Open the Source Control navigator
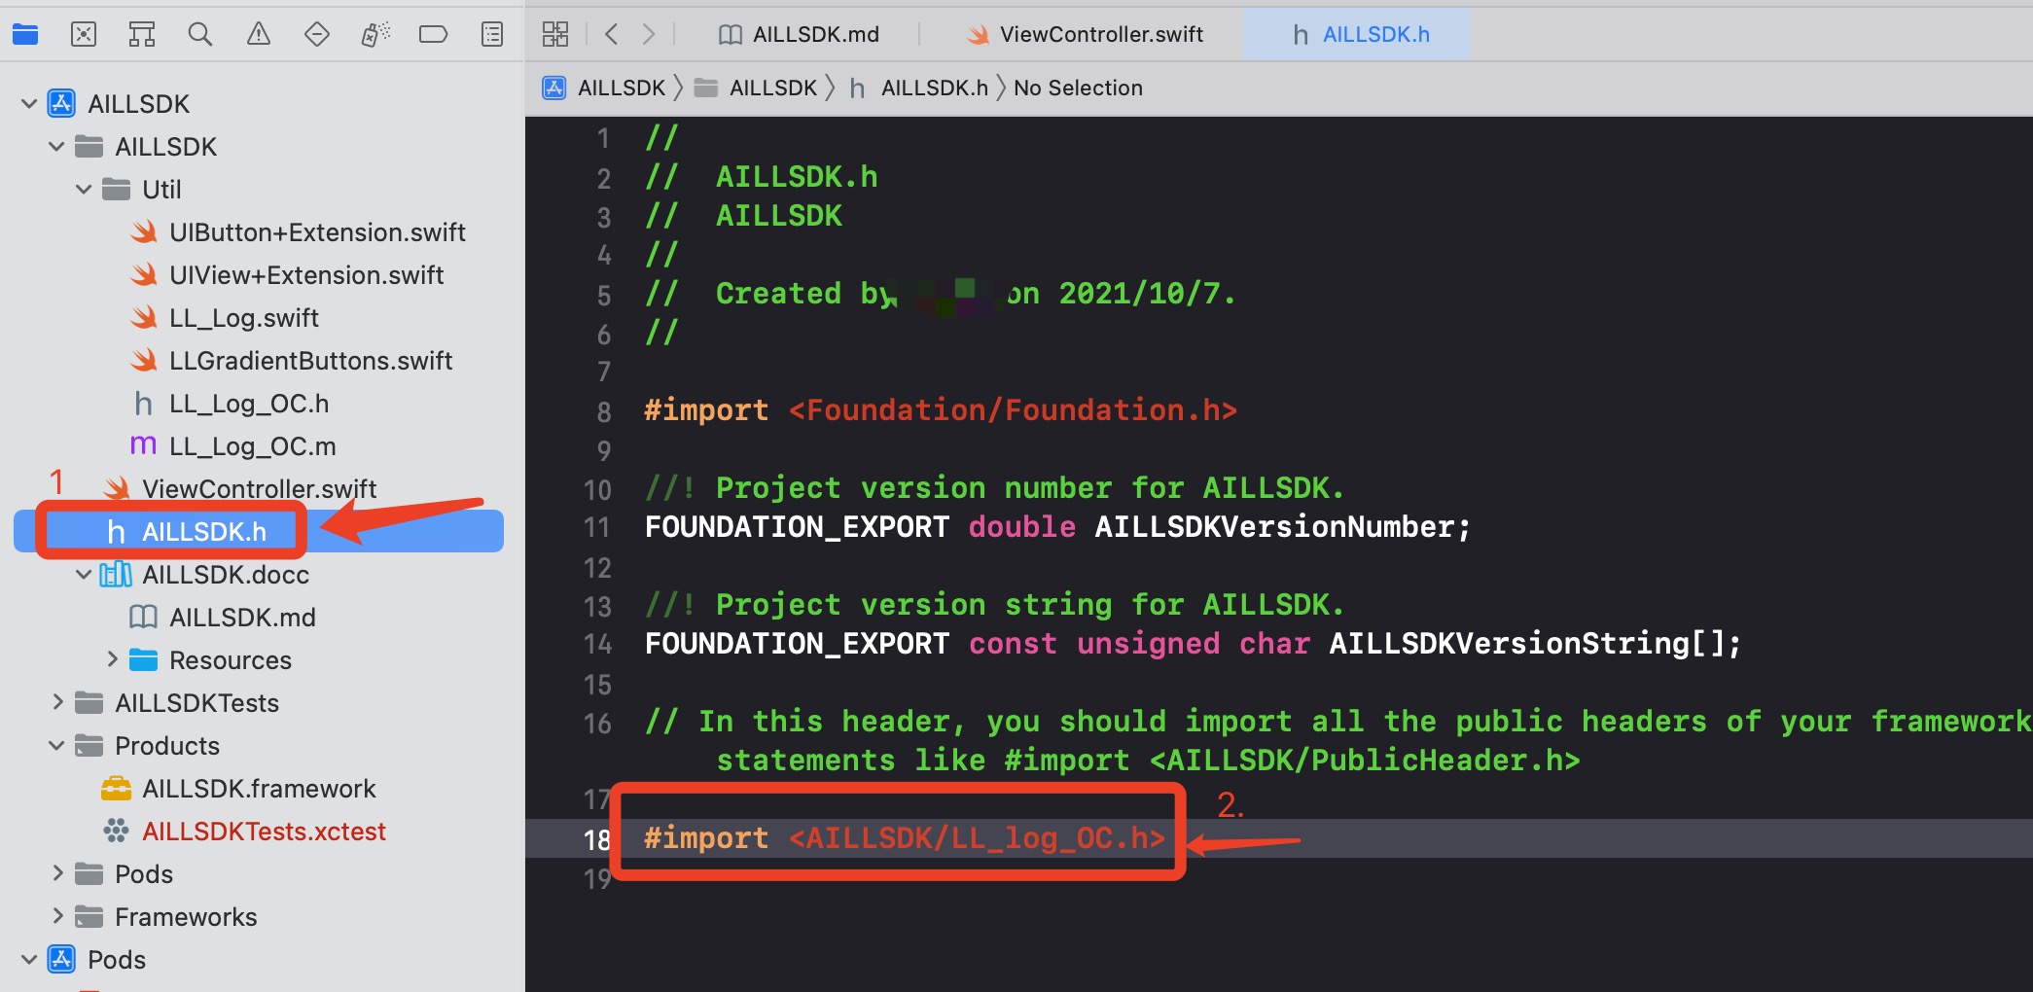The height and width of the screenshot is (992, 2033). (x=84, y=35)
